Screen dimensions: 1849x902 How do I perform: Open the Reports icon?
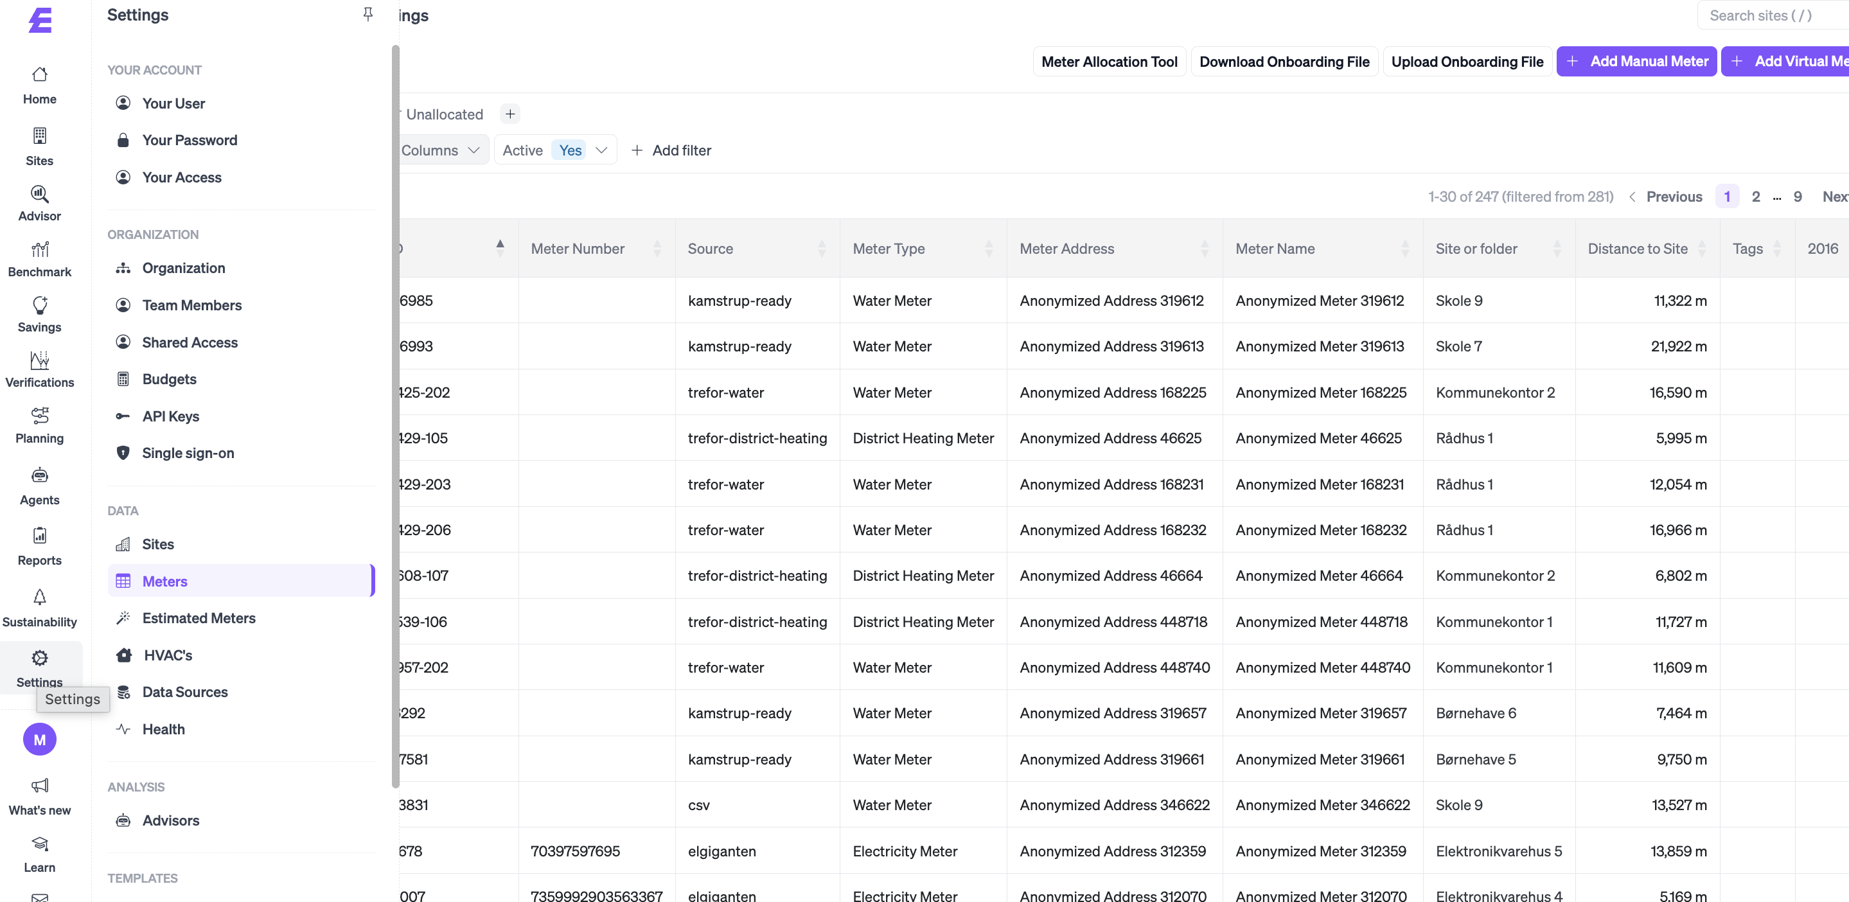[x=39, y=536]
